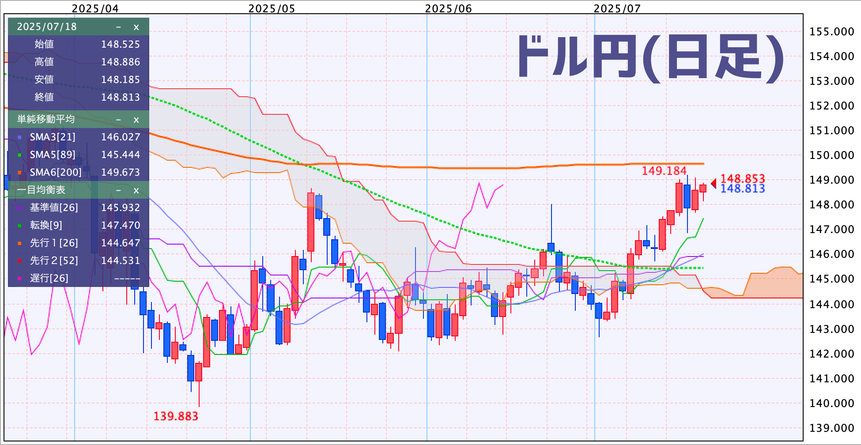
Task: Click the red current price arrow marker
Action: pyautogui.click(x=714, y=183)
